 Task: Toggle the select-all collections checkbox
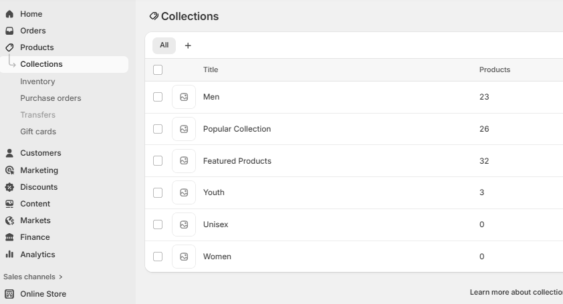(158, 69)
